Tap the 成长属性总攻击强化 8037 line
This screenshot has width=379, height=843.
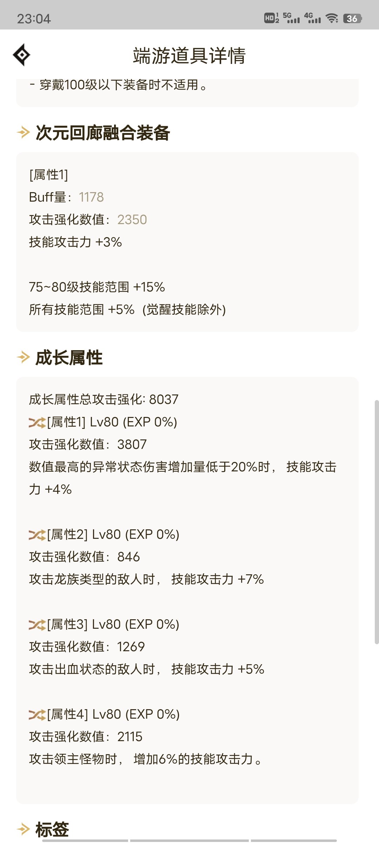click(104, 399)
